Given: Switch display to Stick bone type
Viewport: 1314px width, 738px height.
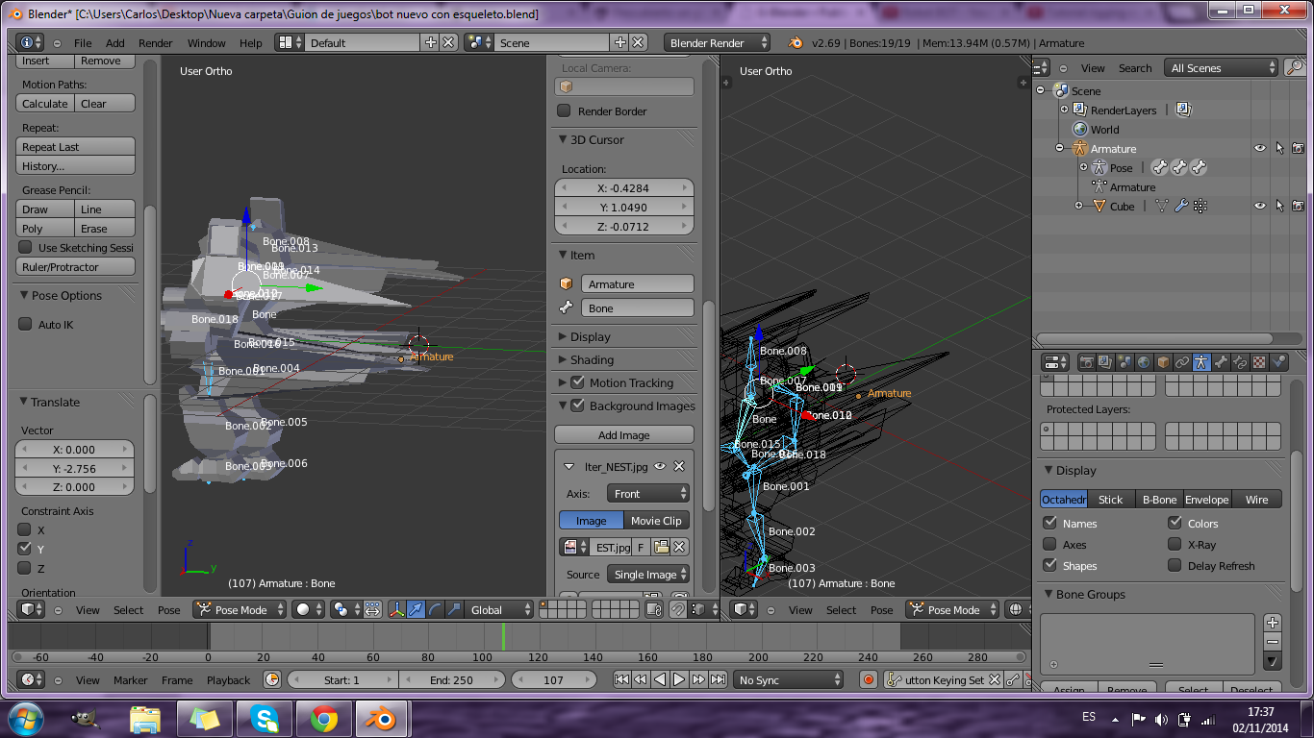Looking at the screenshot, I should click(1110, 500).
